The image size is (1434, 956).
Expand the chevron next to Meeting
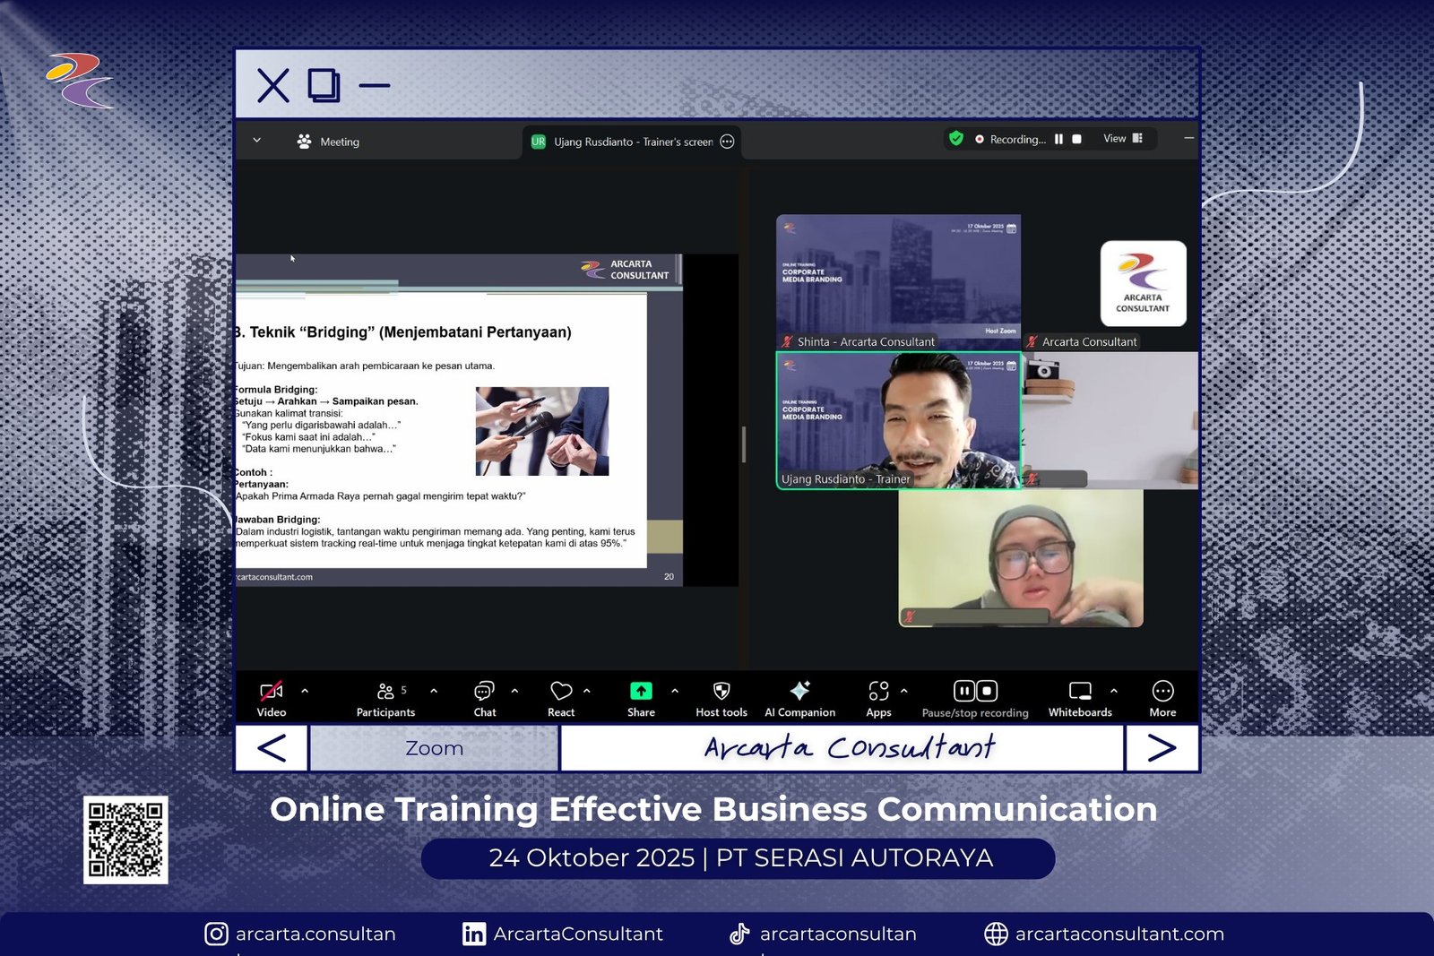257,141
